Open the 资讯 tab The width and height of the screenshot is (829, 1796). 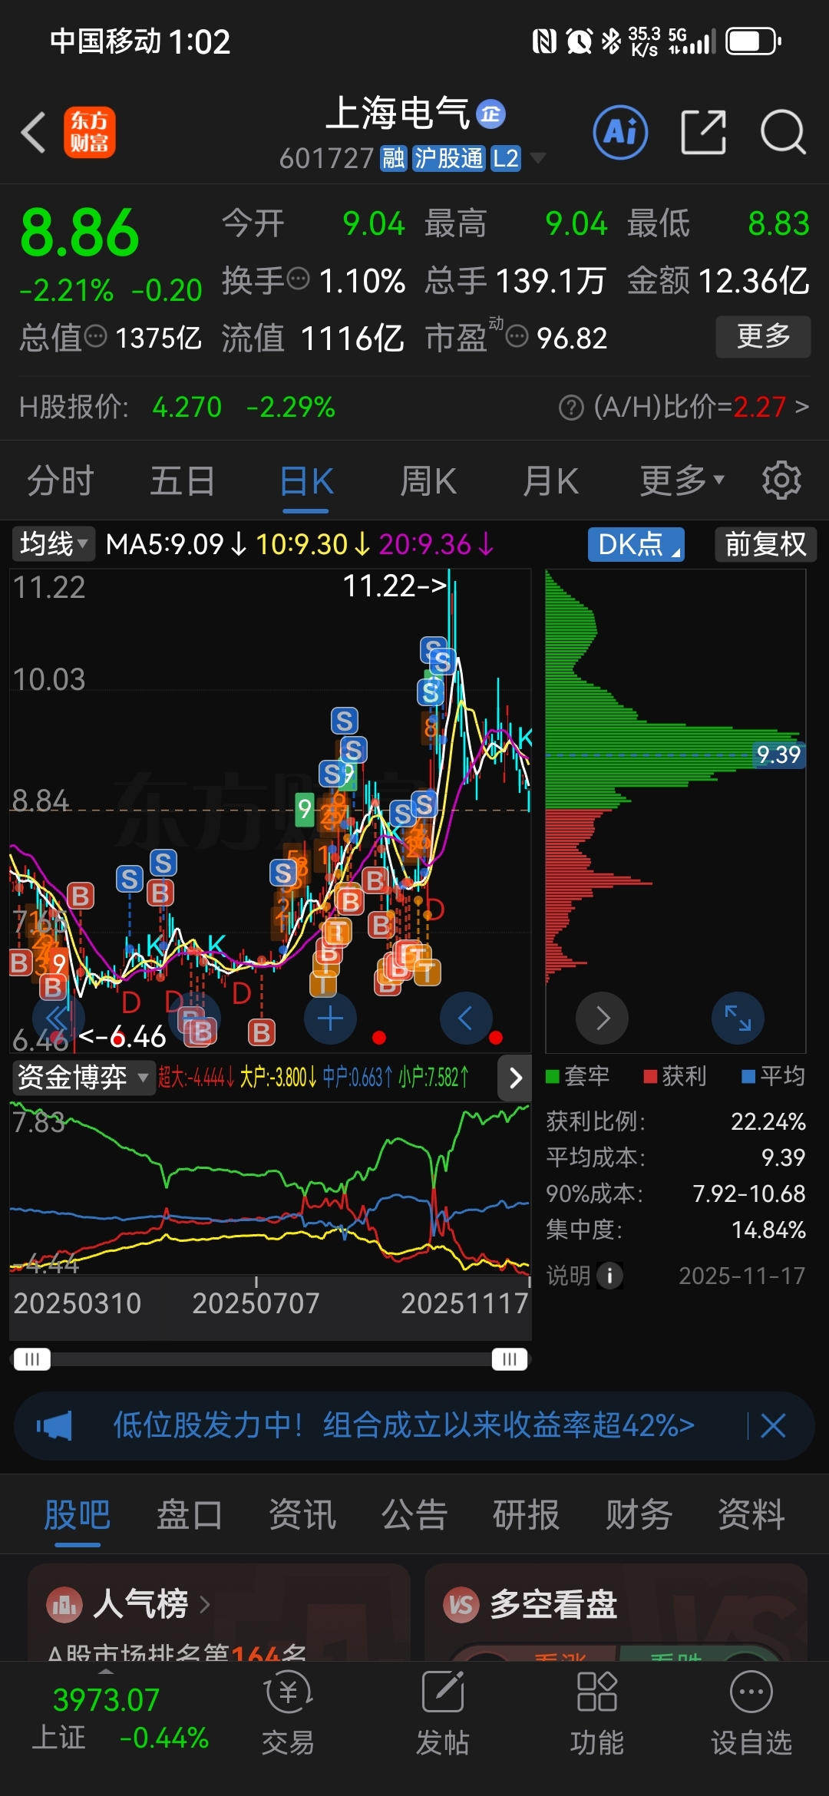click(x=302, y=1516)
